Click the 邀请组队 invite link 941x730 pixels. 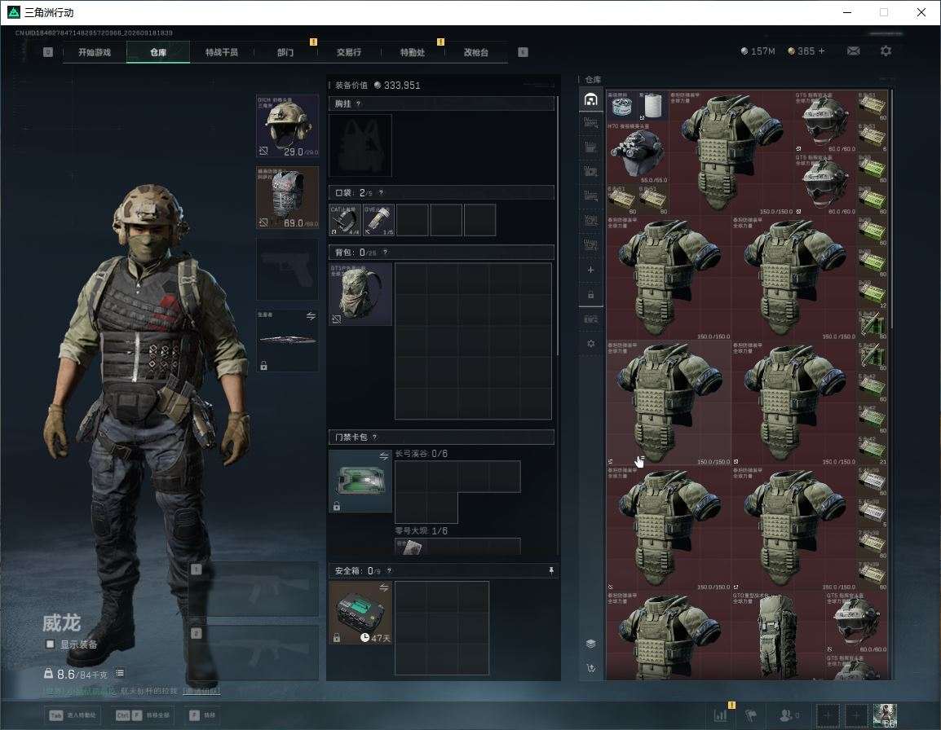point(201,692)
